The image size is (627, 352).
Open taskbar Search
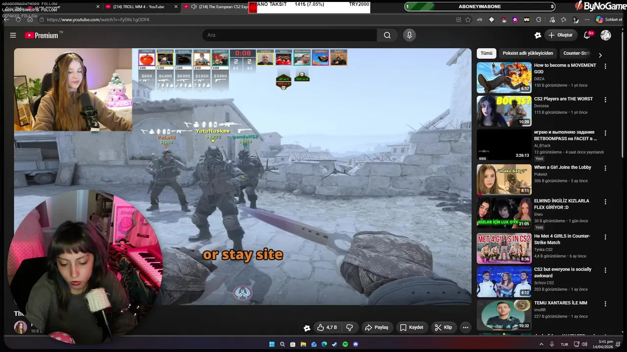(283, 344)
